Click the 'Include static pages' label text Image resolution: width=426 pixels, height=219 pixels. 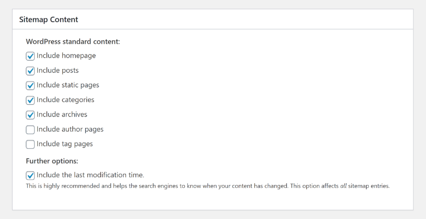(x=68, y=85)
